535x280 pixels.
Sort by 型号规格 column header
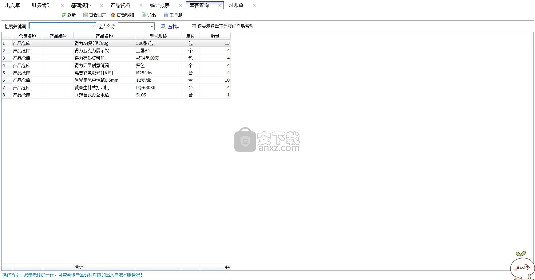[x=158, y=36]
